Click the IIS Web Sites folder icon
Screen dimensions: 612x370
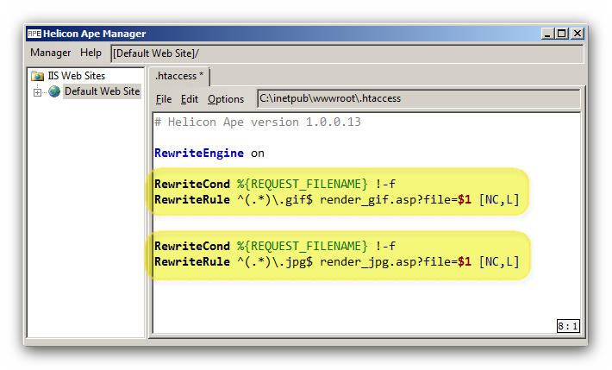(37, 76)
